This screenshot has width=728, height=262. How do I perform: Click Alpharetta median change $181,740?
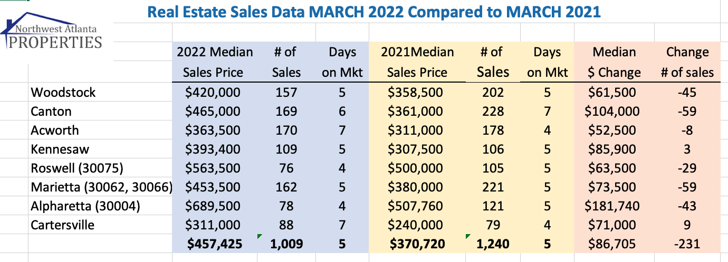[x=614, y=206]
